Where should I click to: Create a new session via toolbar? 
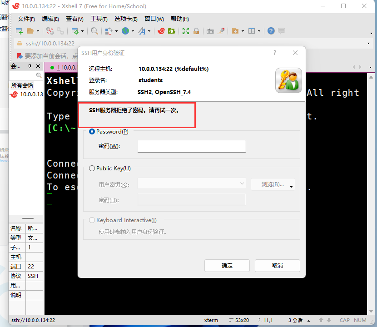coord(19,31)
